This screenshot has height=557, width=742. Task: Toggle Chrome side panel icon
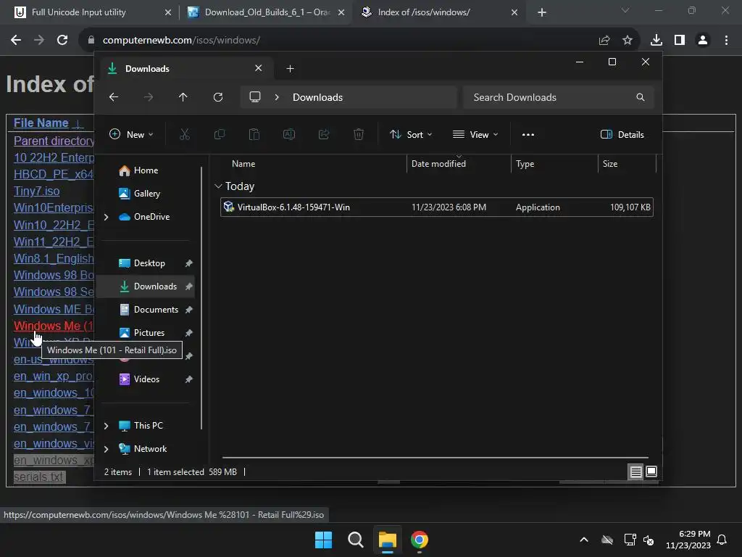680,41
